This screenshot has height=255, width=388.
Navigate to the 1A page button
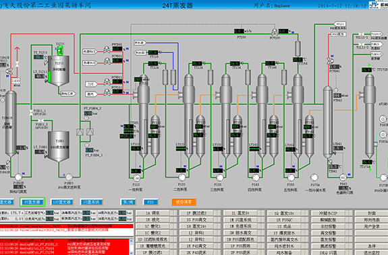[x=153, y=213]
